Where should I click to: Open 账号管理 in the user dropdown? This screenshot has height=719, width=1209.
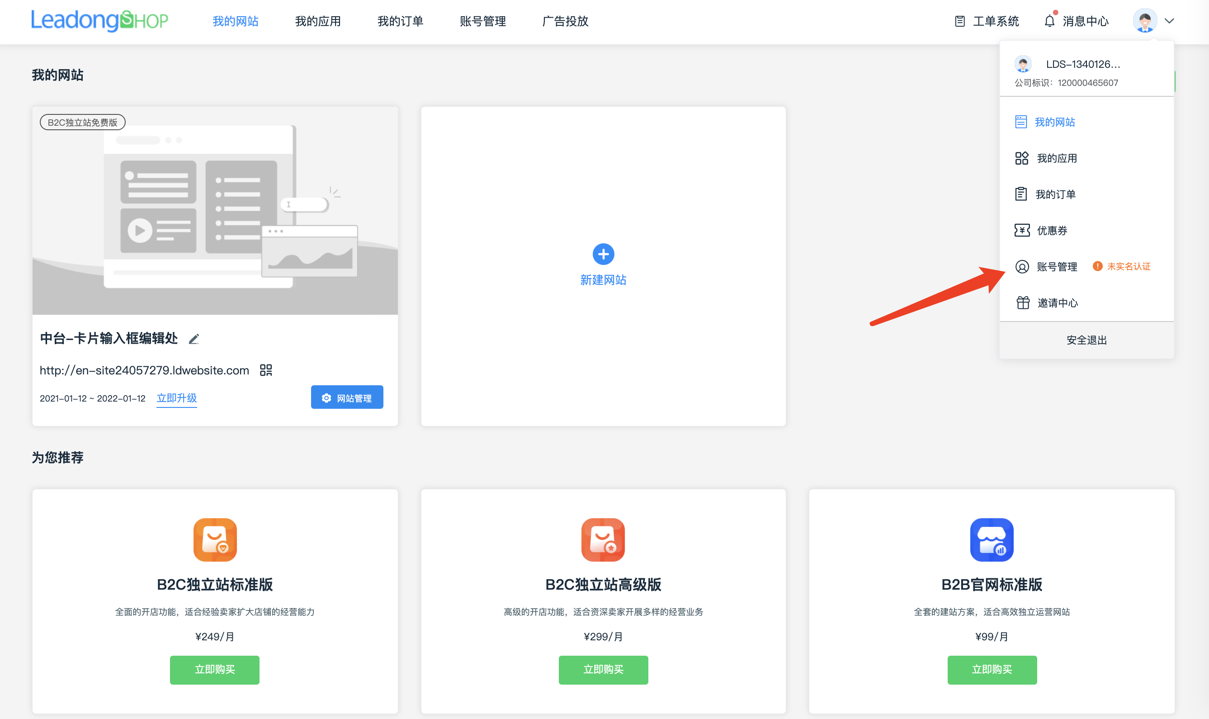pos(1057,266)
